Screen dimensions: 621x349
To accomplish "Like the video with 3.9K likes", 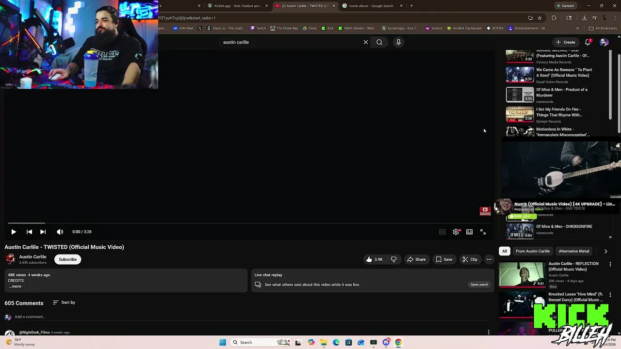I will [x=374, y=259].
